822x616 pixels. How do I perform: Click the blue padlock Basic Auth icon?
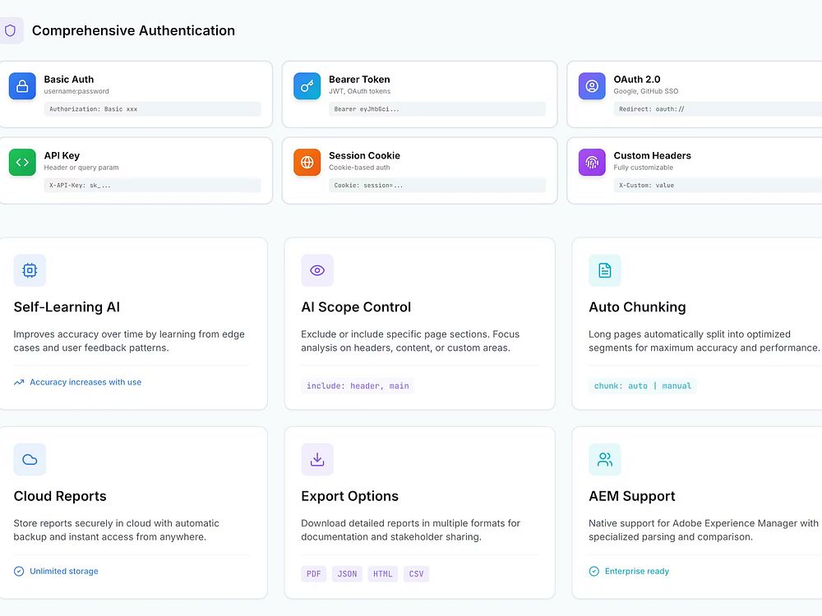[22, 86]
